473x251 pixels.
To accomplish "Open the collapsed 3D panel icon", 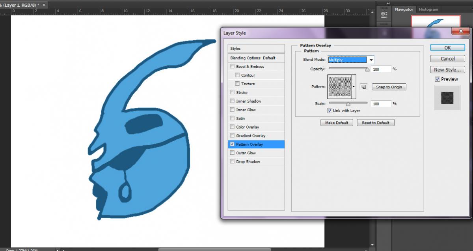I will pos(384,14).
